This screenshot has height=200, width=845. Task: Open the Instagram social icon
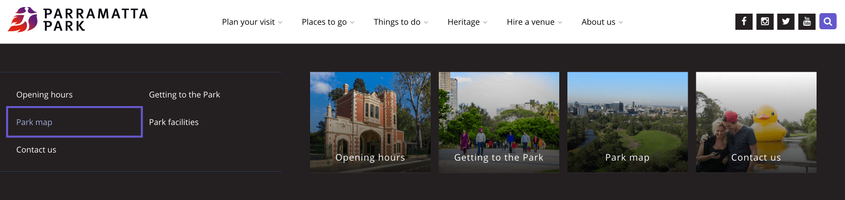point(765,21)
